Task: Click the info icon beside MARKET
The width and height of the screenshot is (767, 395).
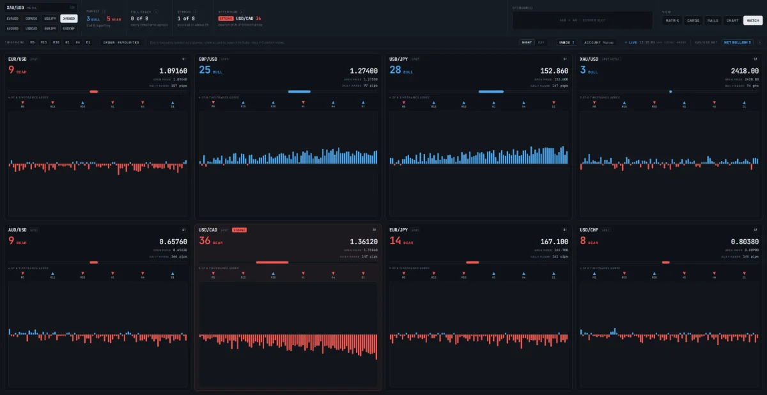Action: pos(105,12)
